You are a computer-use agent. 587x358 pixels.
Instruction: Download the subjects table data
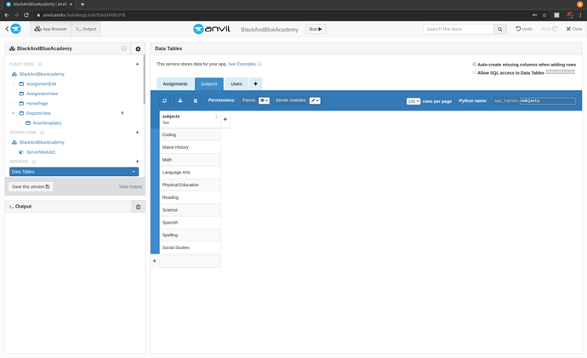[180, 100]
